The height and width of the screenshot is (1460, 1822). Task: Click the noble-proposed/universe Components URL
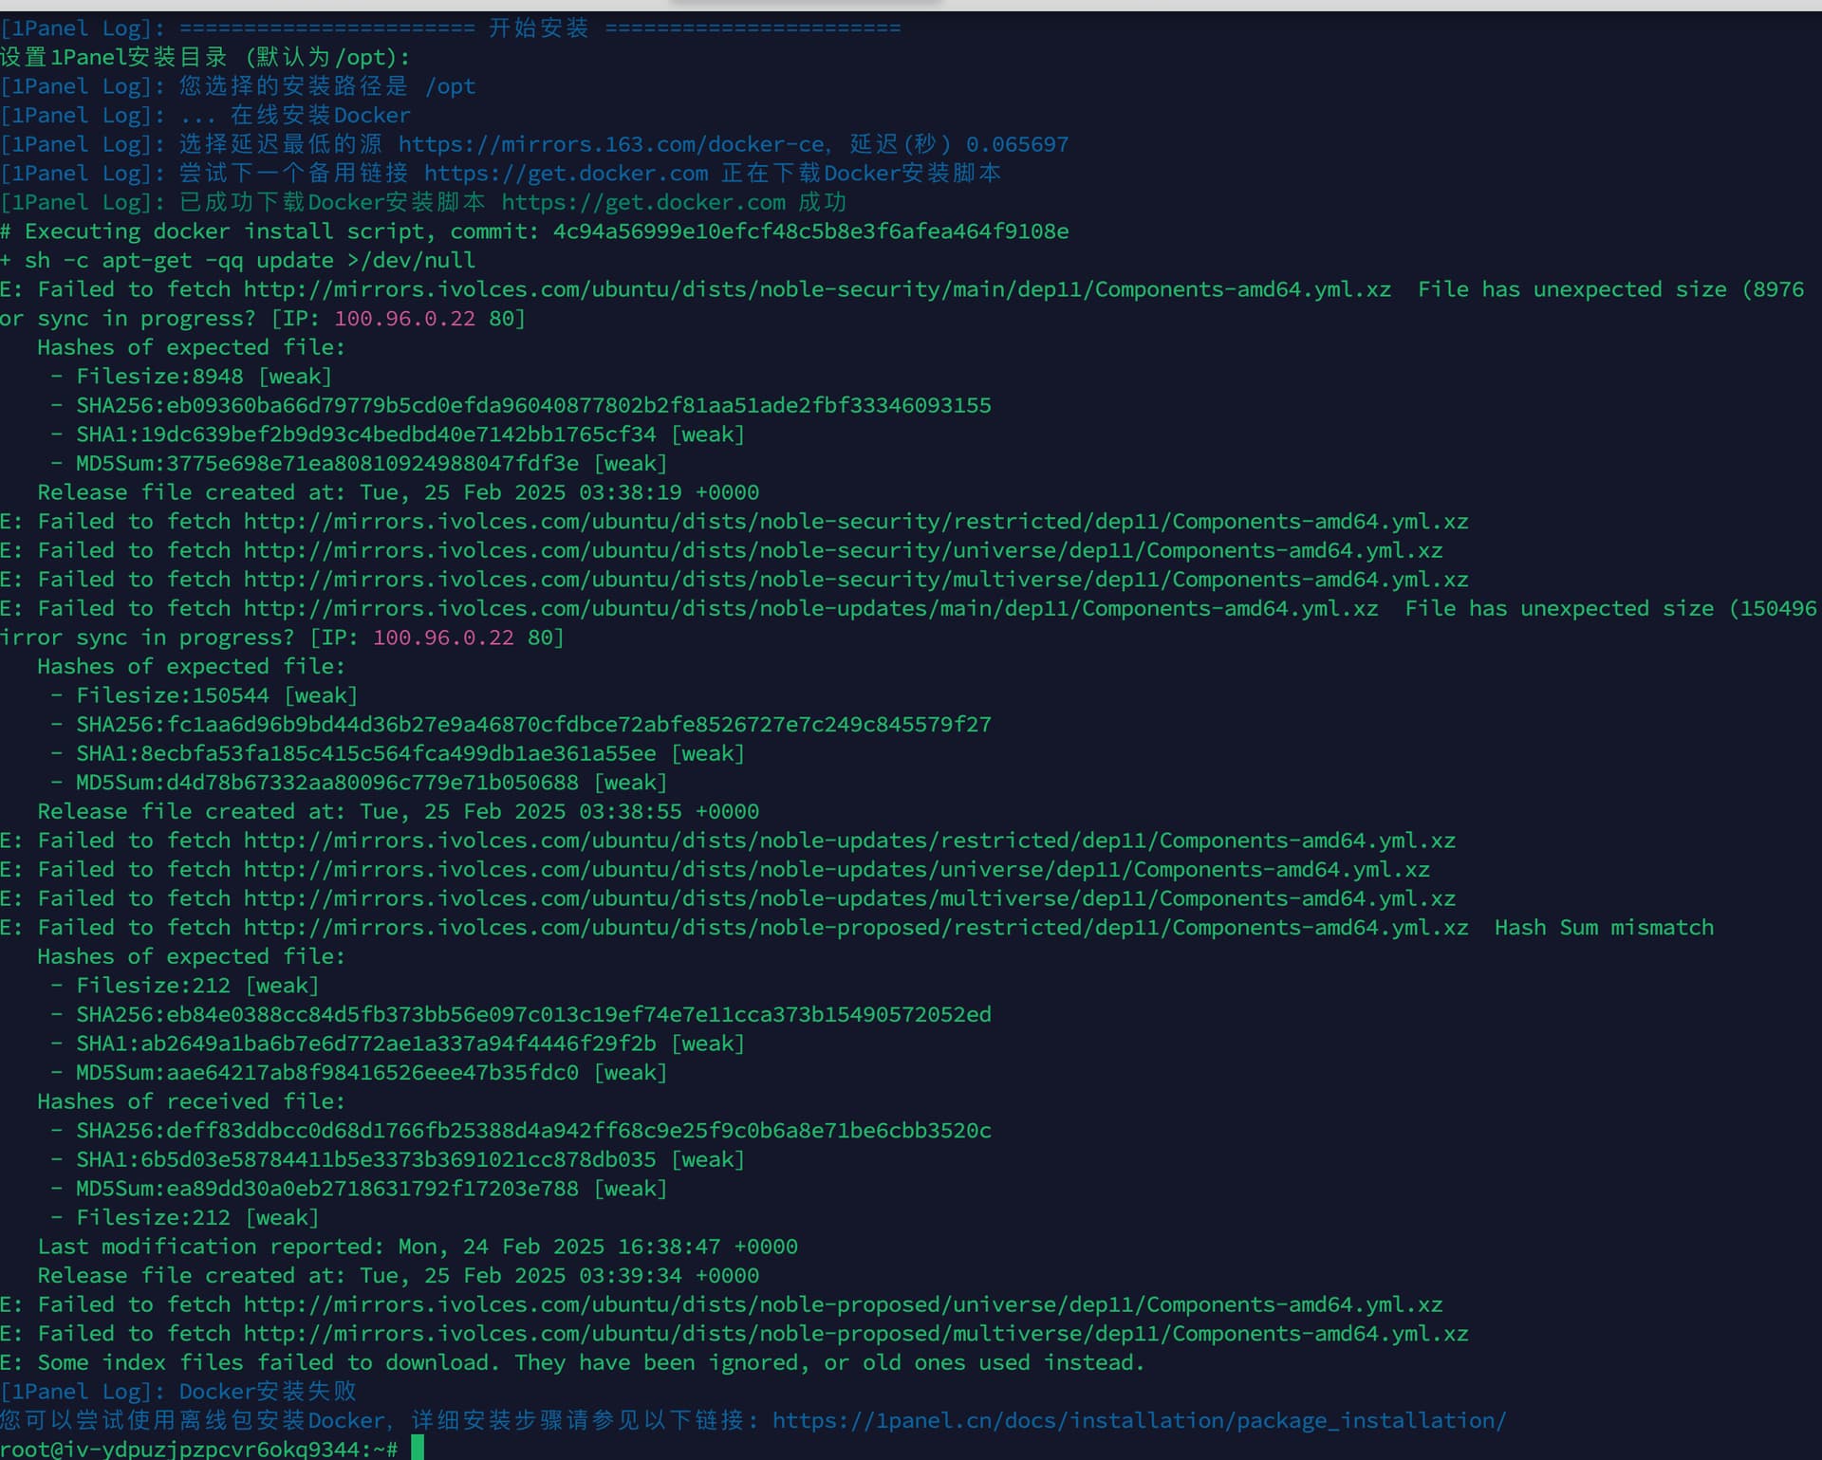[843, 1304]
